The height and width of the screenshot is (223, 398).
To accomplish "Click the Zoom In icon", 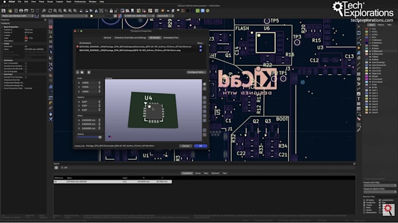I will tap(55, 11).
